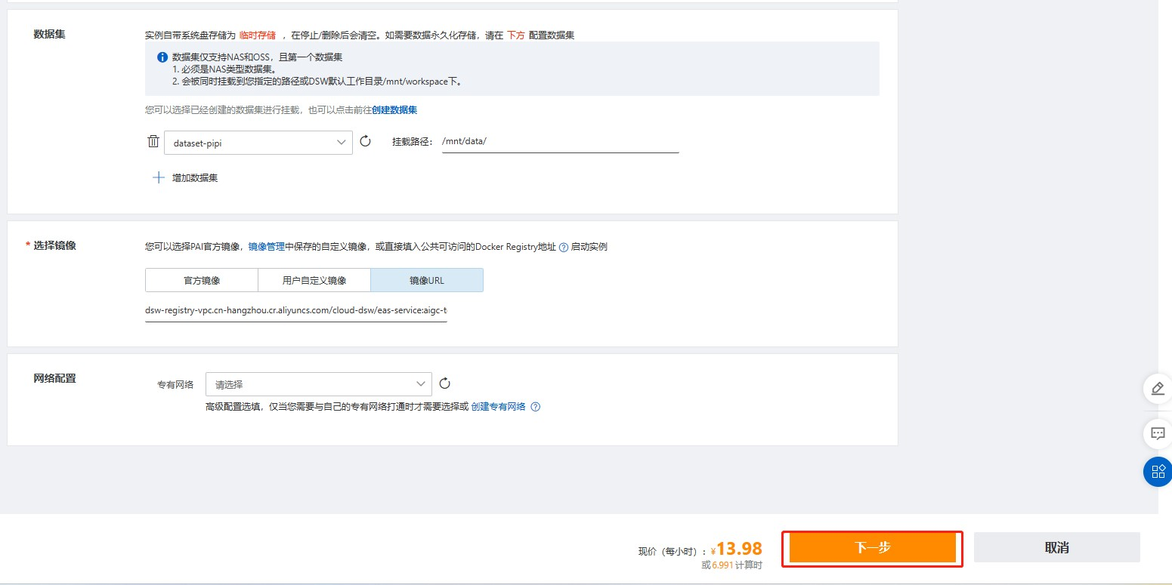1172x585 pixels.
Task: Open the edit pencil floating button
Action: tap(1157, 389)
